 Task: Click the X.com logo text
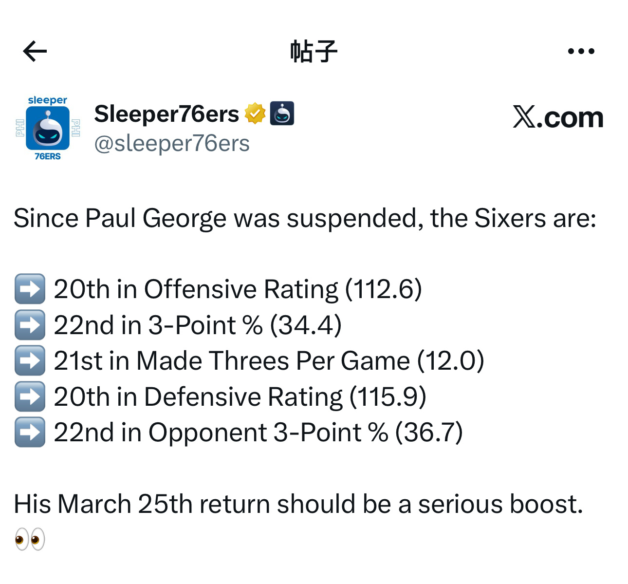[558, 117]
